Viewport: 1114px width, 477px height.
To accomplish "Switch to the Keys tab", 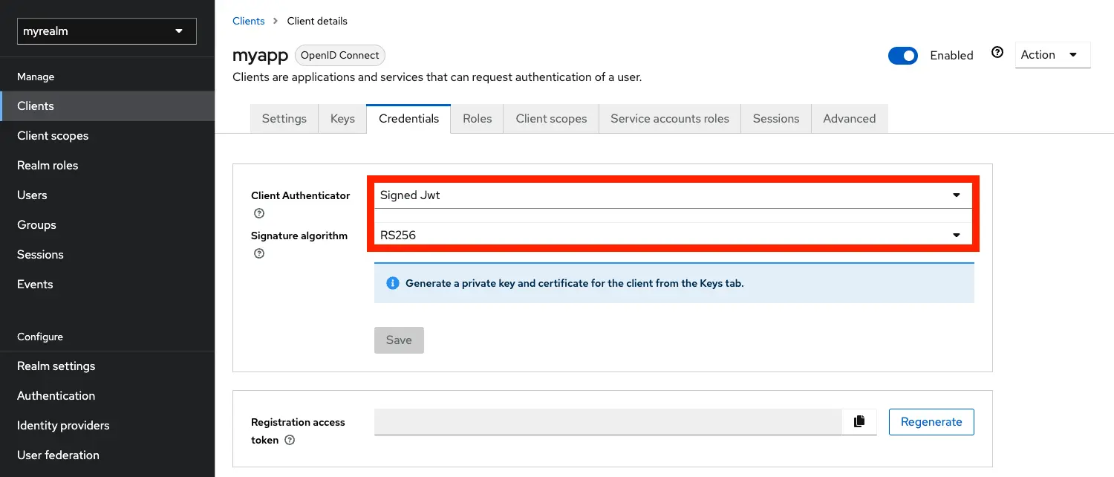I will pos(342,118).
